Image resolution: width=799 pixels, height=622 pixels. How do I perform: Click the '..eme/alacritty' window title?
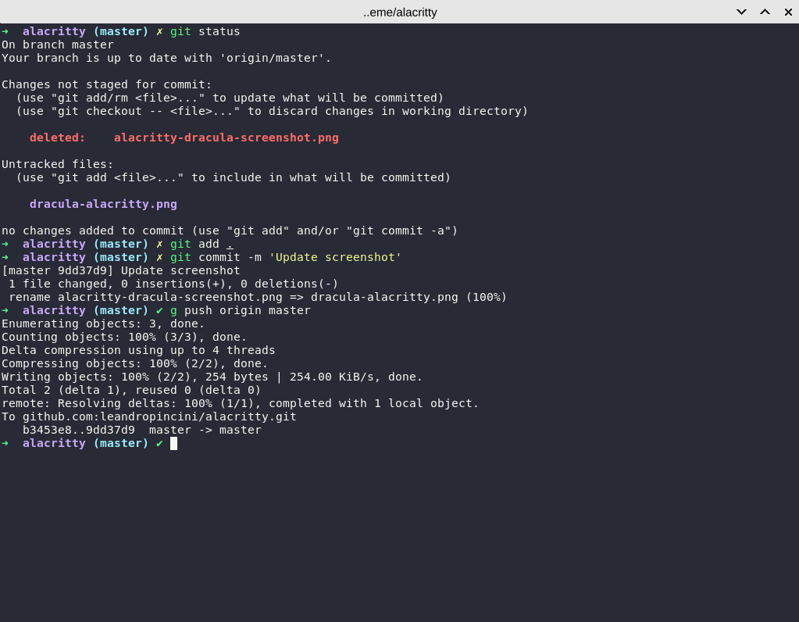(x=400, y=12)
